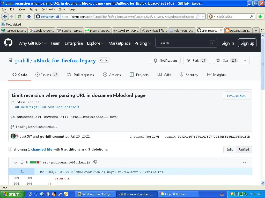The image size is (265, 198).
Task: Open uBlock-for-firefox-legacy repository link
Action: 64,61
